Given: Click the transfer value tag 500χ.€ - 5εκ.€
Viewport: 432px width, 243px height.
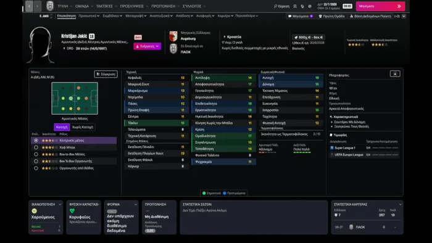Looking at the screenshot, I should click(309, 37).
